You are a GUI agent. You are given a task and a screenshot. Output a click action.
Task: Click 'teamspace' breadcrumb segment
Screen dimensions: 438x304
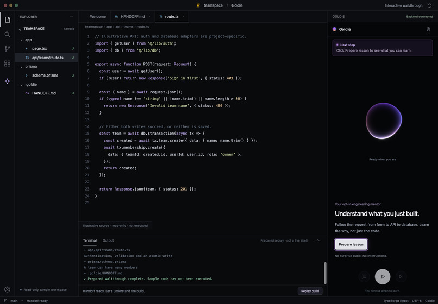pyautogui.click(x=93, y=27)
